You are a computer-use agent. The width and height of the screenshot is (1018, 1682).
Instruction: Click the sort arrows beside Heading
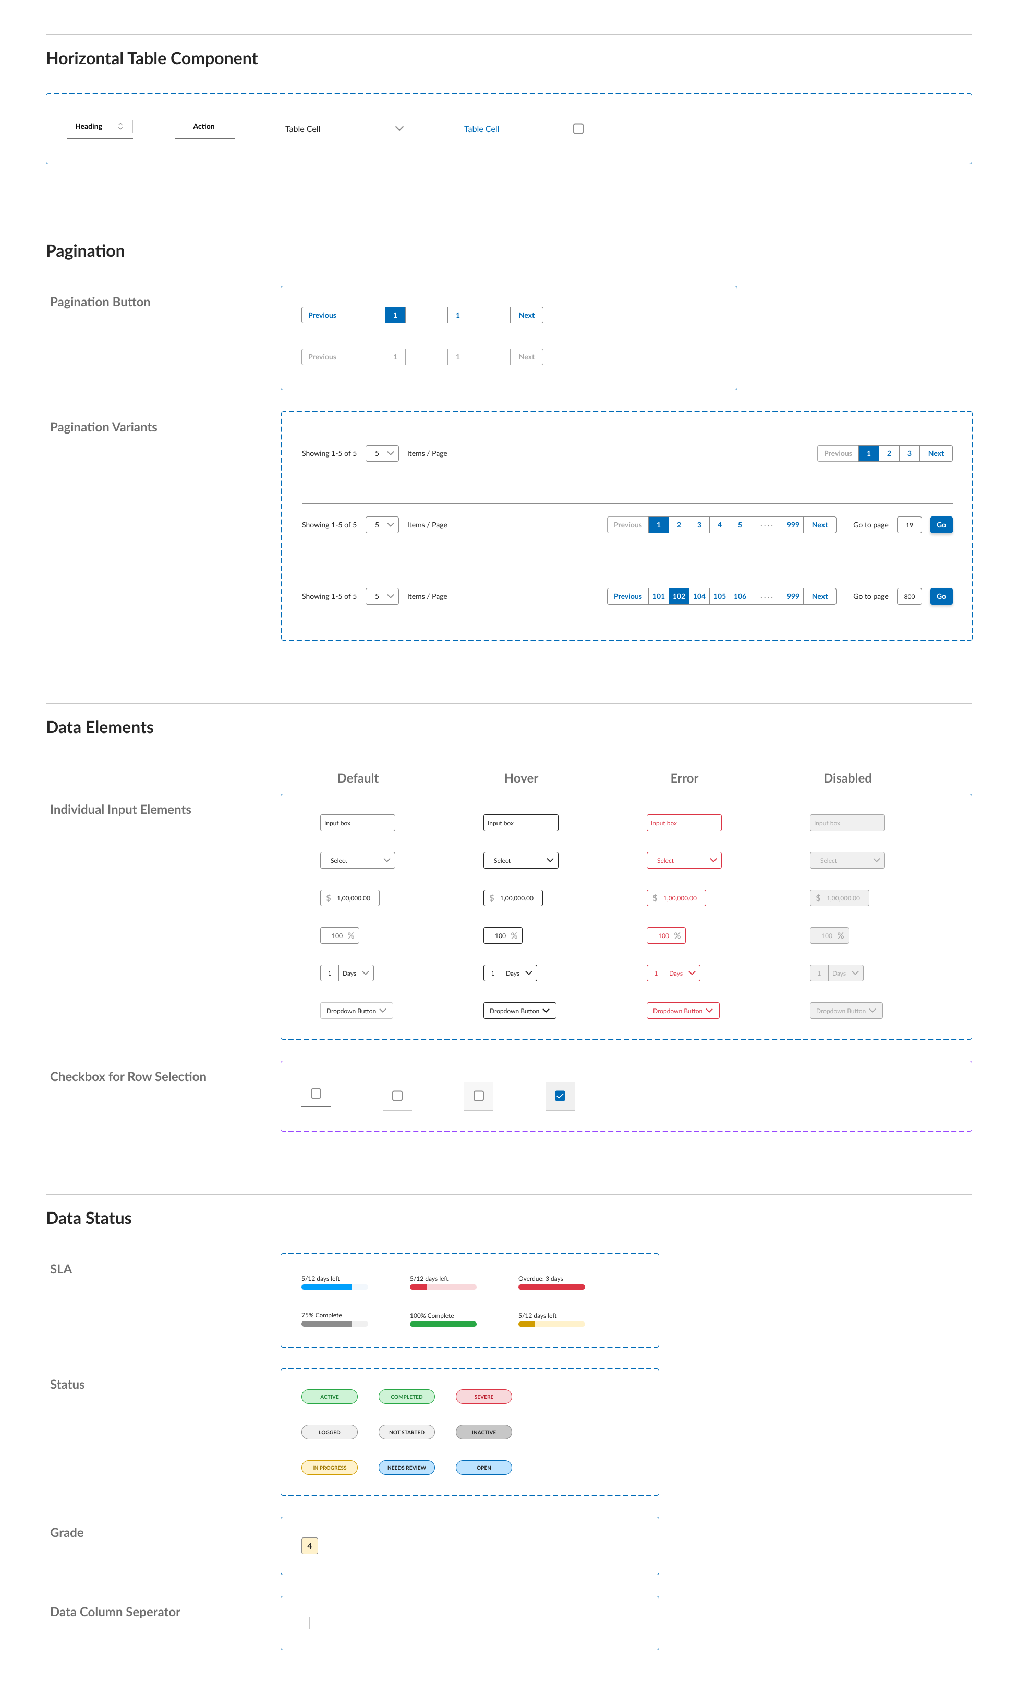120,126
